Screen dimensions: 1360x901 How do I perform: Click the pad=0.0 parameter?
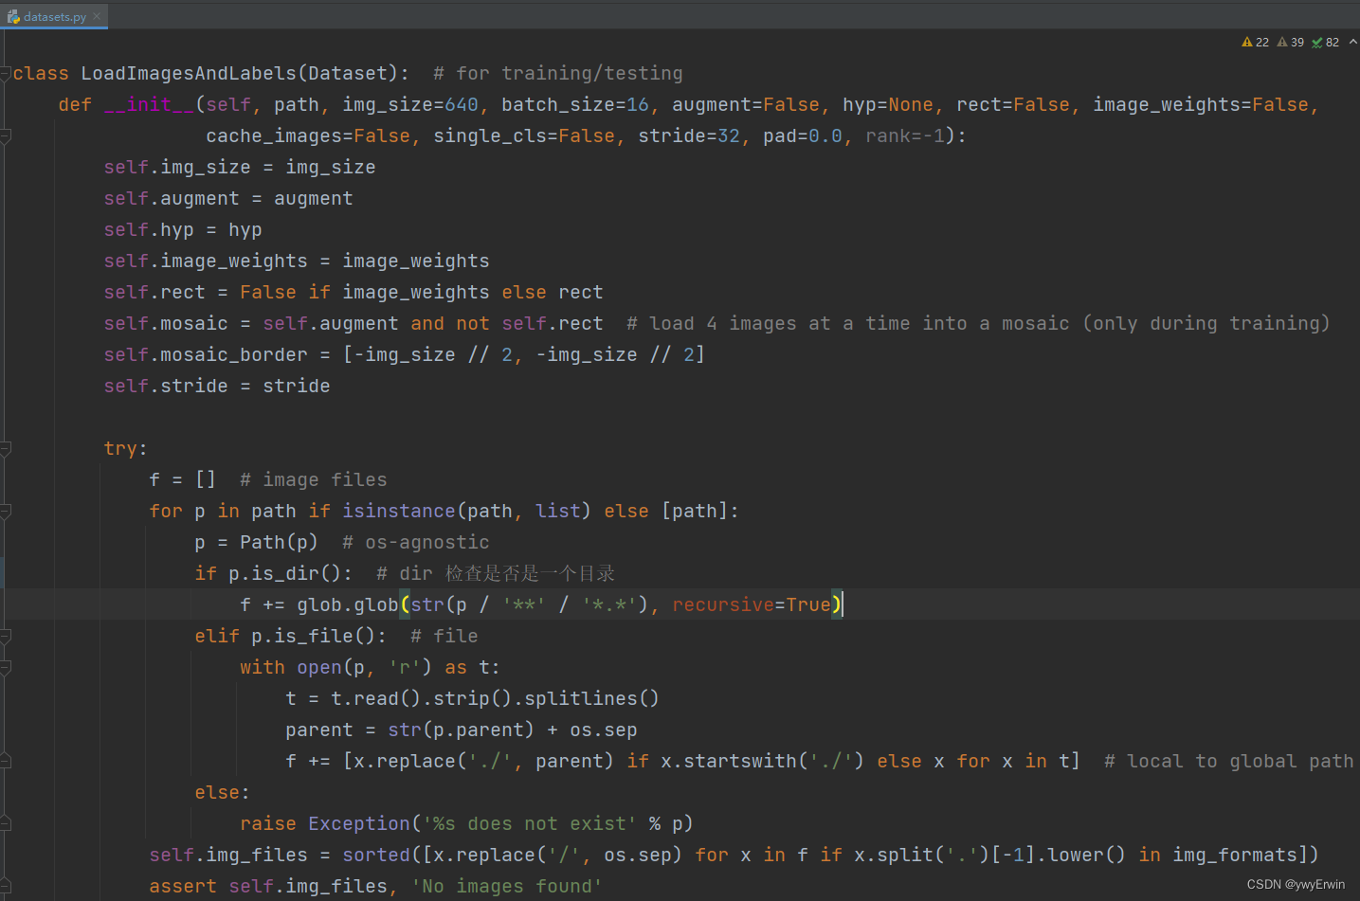pos(803,136)
